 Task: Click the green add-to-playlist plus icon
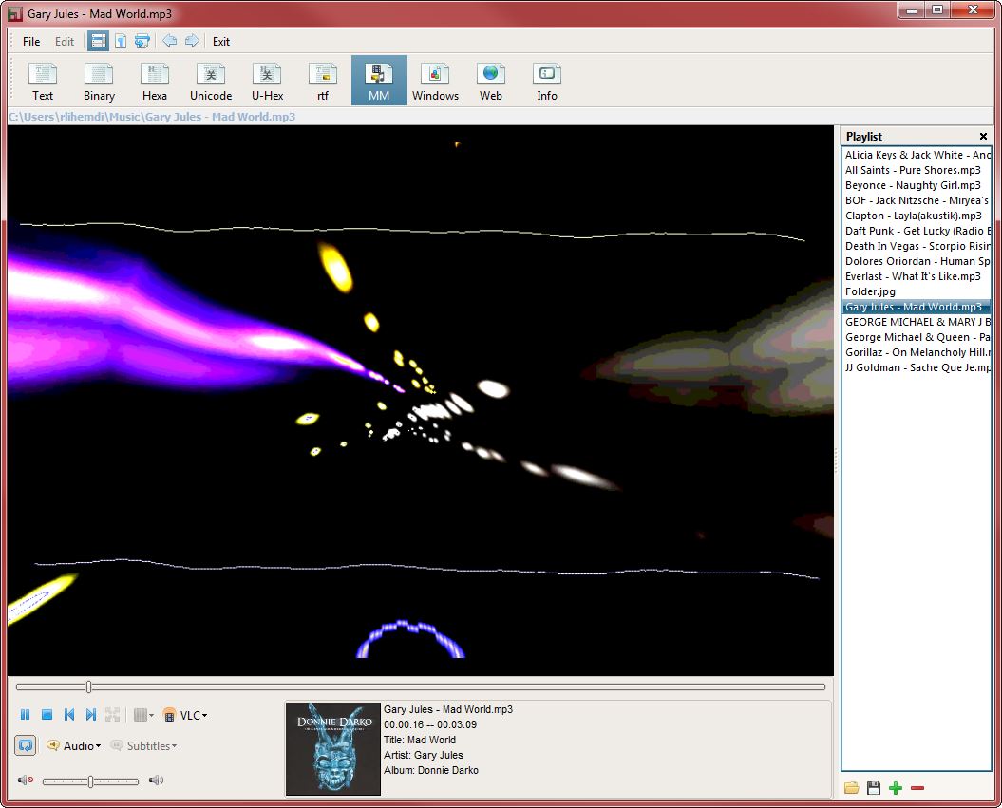pyautogui.click(x=895, y=788)
